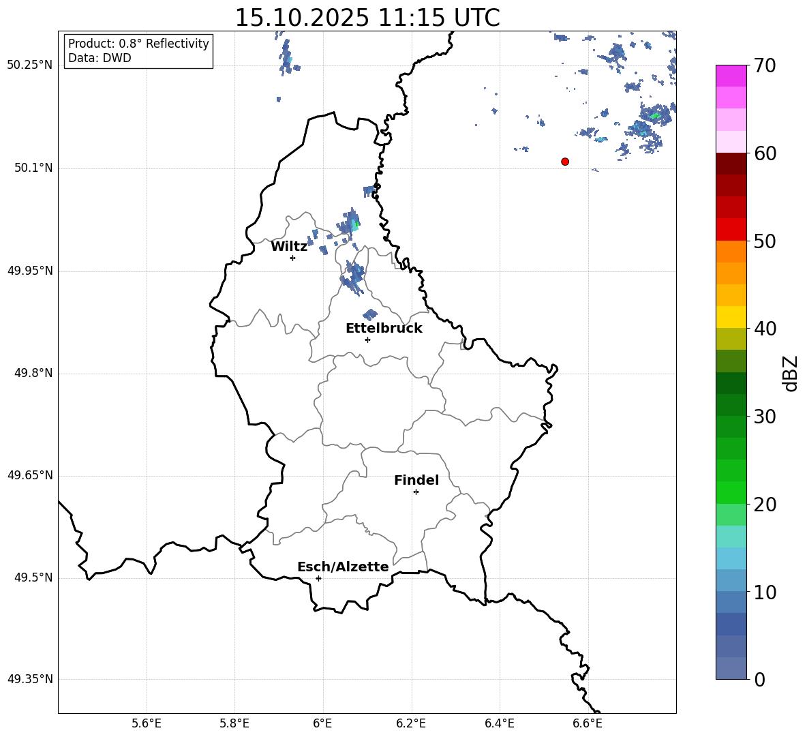807x737 pixels.
Task: Click the 6.4°E longitude label
Action: coord(499,723)
